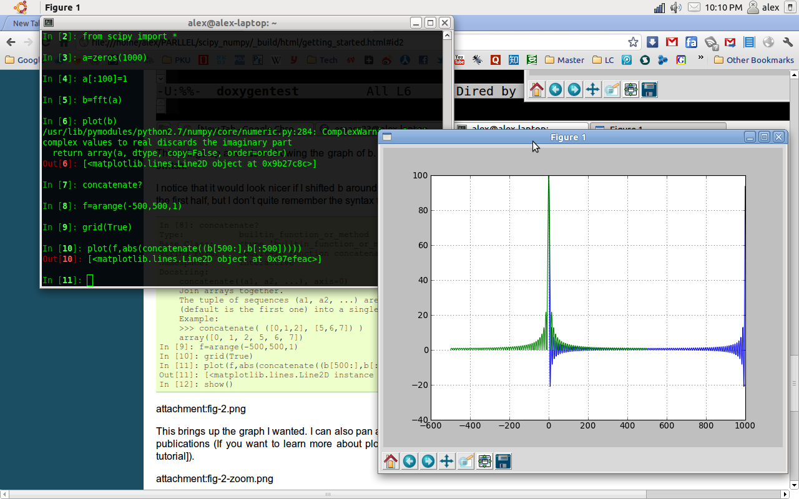The width and height of the screenshot is (799, 499).
Task: Open the red Q bookmark icon
Action: (496, 60)
